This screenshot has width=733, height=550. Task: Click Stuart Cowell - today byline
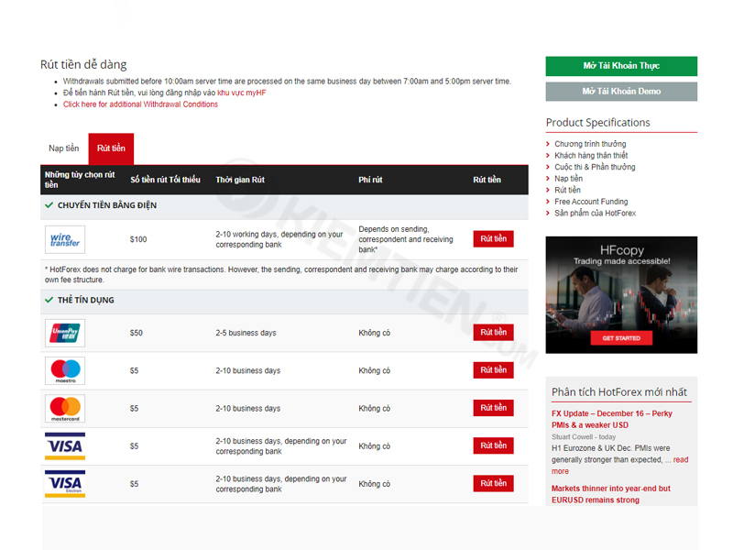(584, 437)
